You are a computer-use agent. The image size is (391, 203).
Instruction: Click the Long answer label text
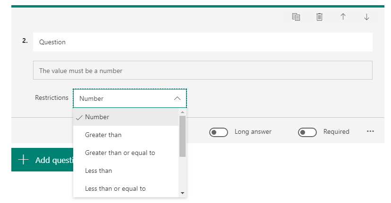click(253, 131)
